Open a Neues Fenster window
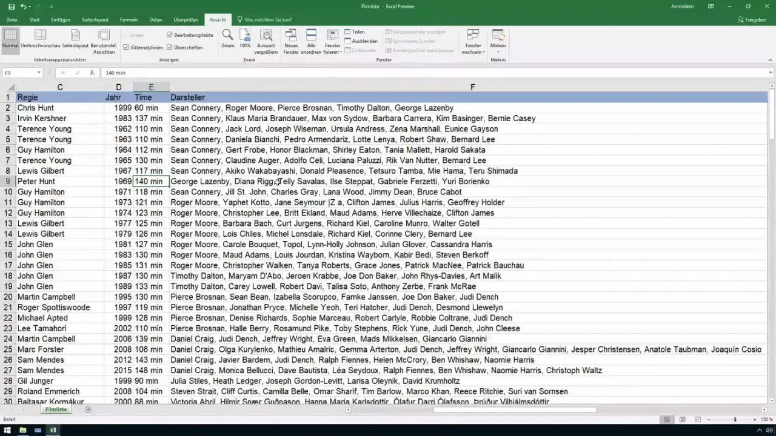 tap(291, 41)
